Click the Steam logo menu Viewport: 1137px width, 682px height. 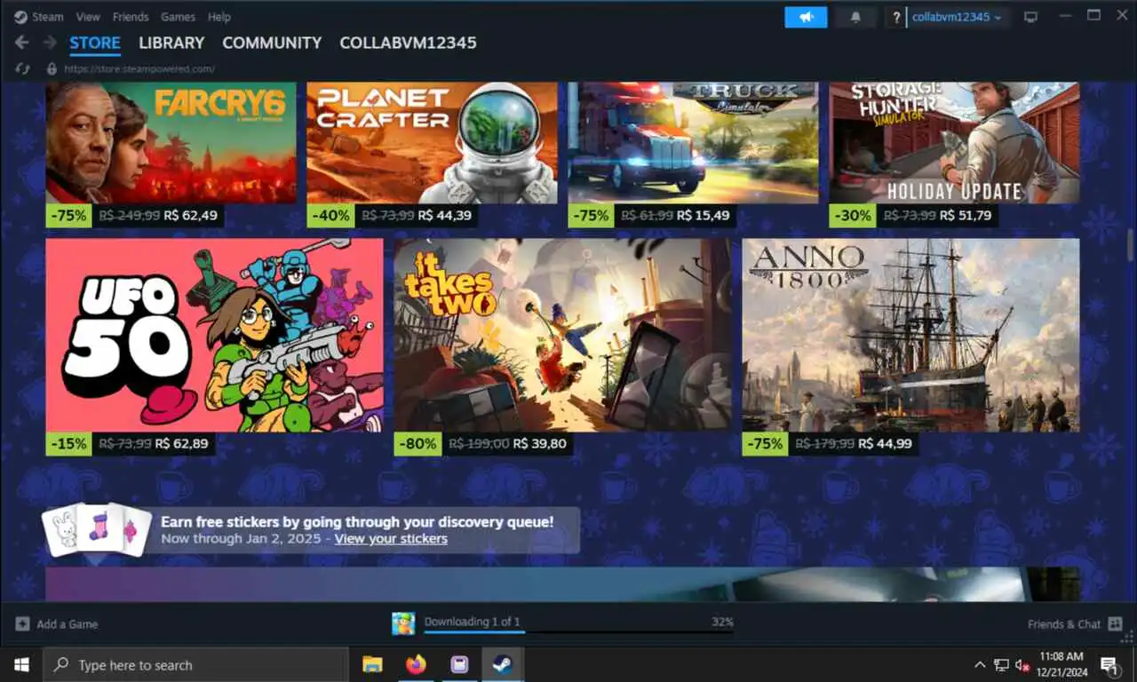click(x=39, y=17)
